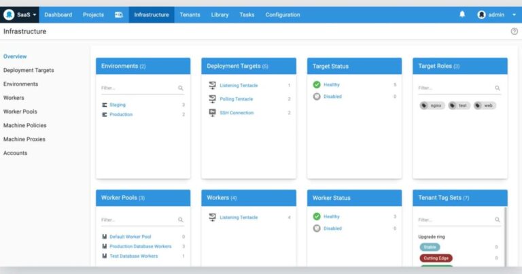Open Listening Tentacle under Deployment Targets

[x=239, y=86]
